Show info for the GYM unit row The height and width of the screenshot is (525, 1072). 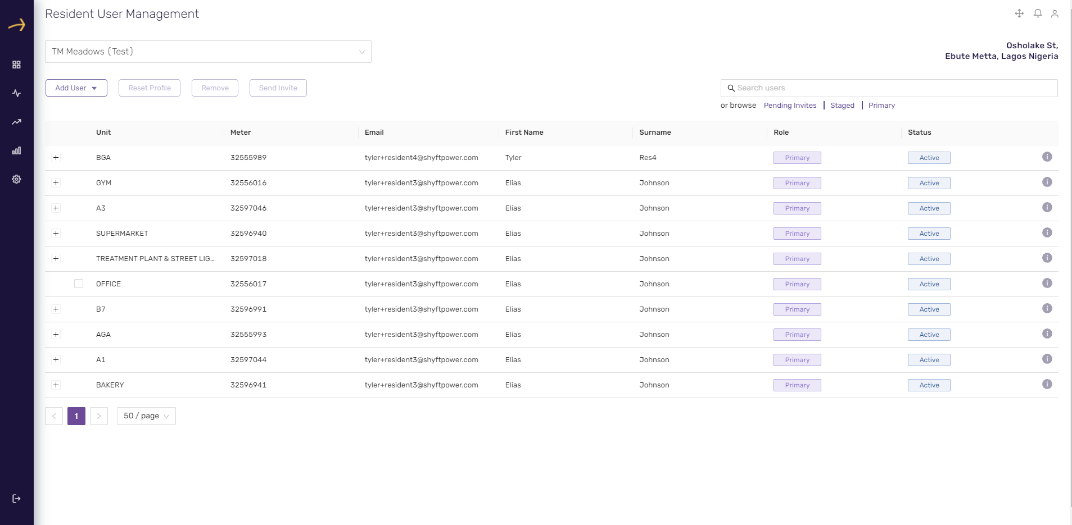point(1047,182)
